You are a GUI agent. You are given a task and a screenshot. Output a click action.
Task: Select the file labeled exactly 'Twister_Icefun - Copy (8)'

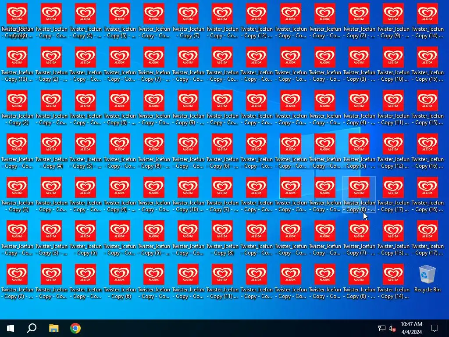[222, 238]
